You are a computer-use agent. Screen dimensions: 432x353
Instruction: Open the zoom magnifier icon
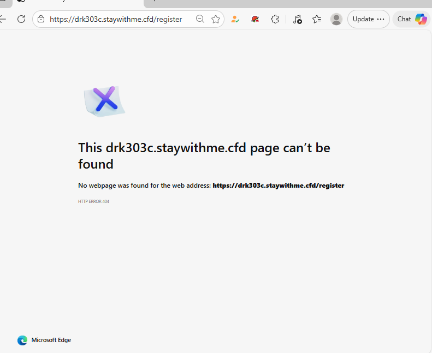click(200, 19)
